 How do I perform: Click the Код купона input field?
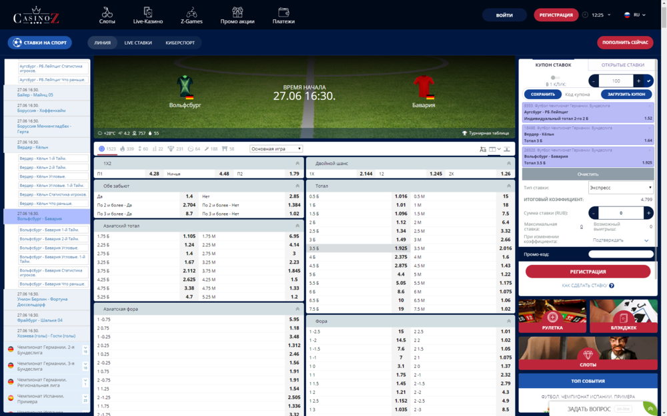[x=581, y=95]
